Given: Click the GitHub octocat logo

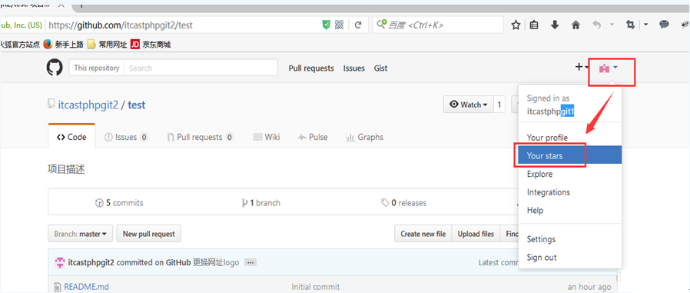Looking at the screenshot, I should pos(55,68).
